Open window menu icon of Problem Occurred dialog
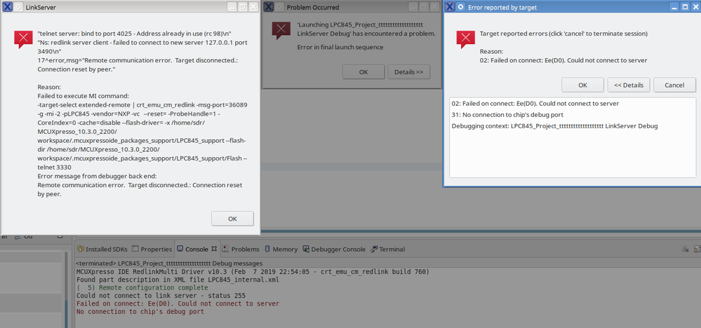Viewport: 701px width, 328px height. 268,7
